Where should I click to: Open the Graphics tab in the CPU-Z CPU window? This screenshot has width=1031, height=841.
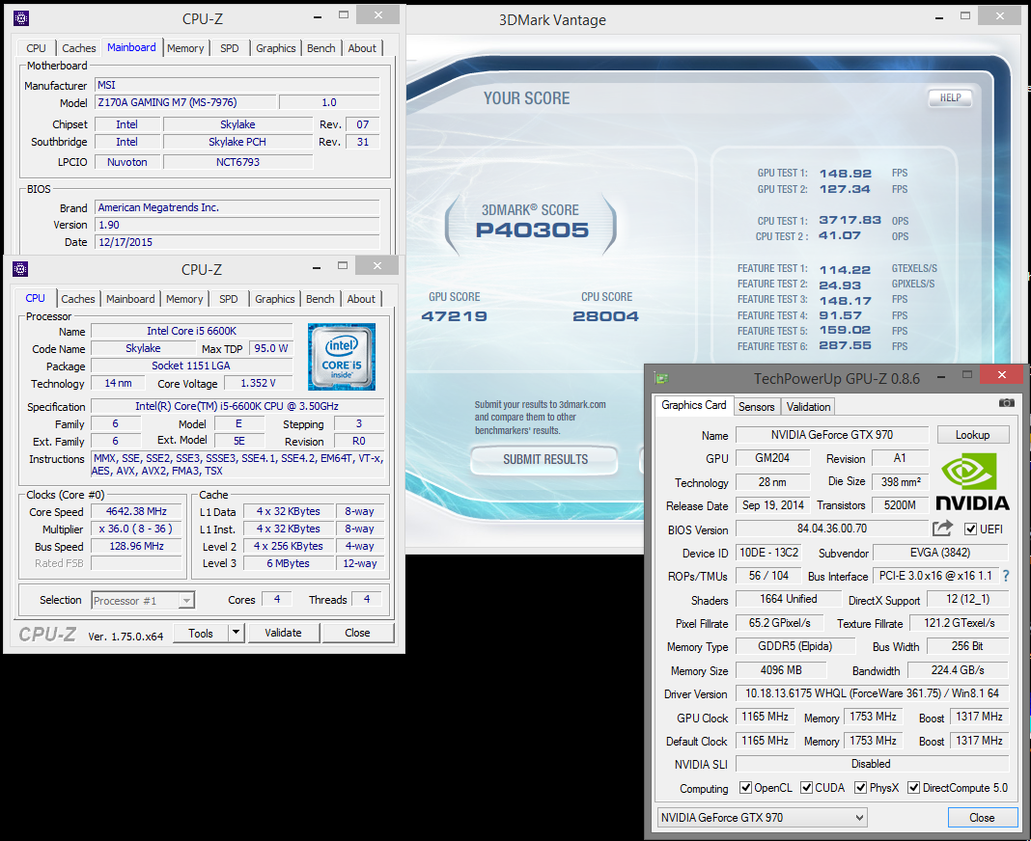pos(275,299)
